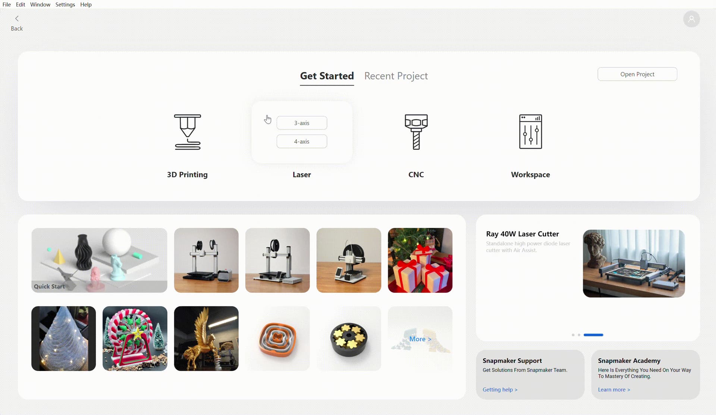Screen dimensions: 716x415
Task: Open the golden Pegasus model thumbnail
Action: [x=206, y=339]
